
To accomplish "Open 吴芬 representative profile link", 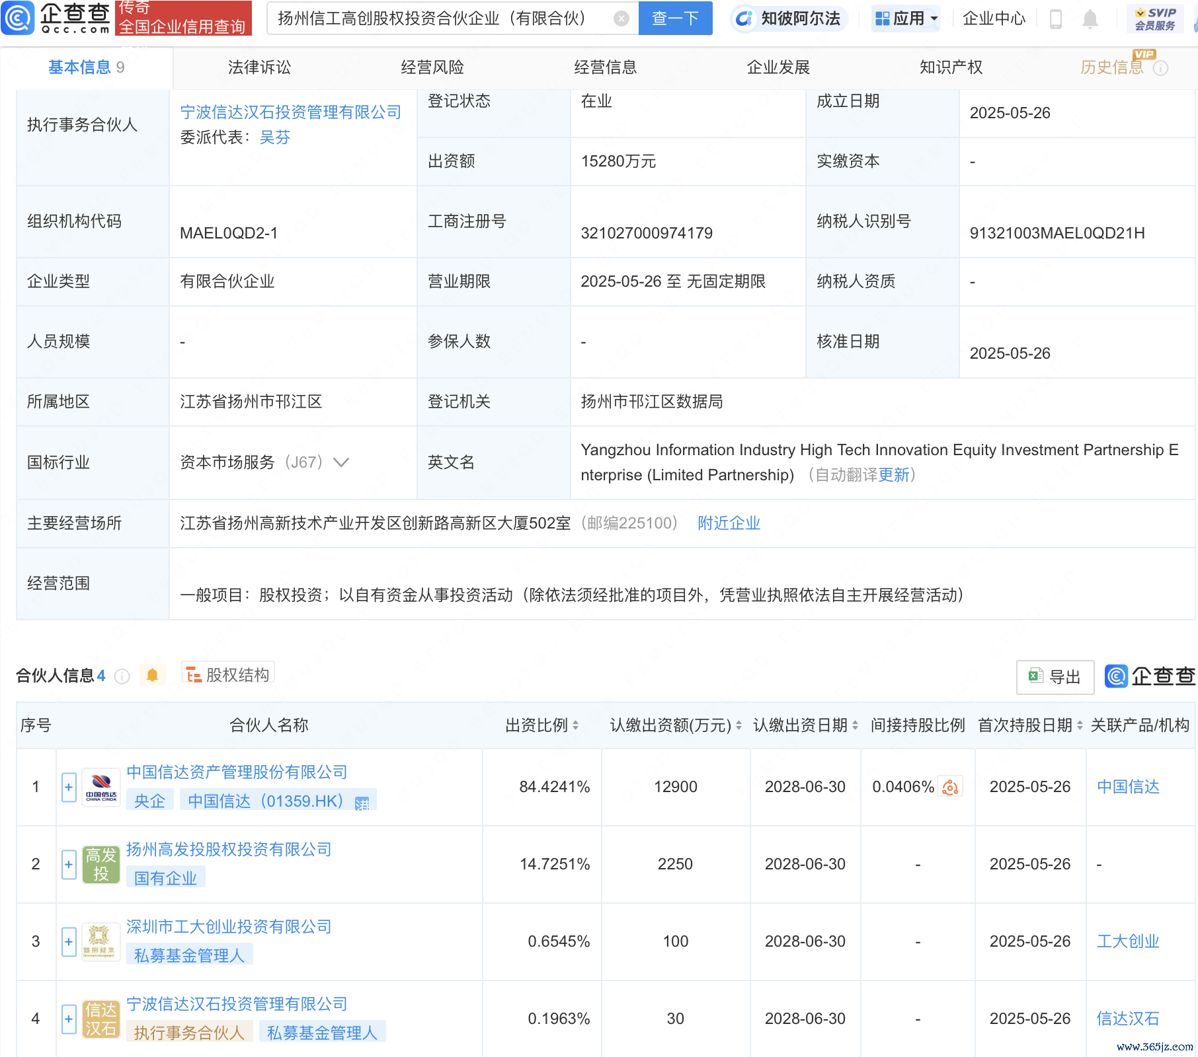I will coord(275,137).
